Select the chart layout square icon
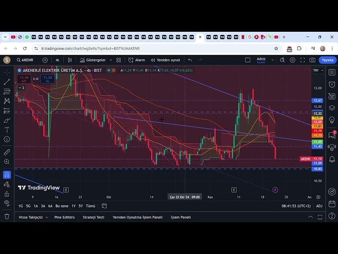Image resolution: width=338 pixels, height=254 pixels. pos(248,60)
